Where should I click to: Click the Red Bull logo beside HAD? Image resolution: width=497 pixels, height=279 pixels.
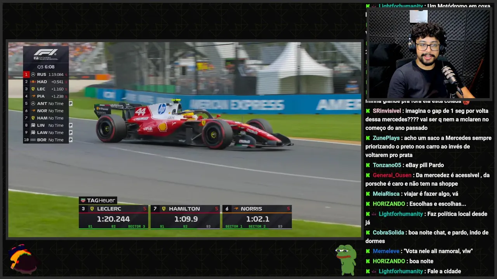[x=33, y=82]
